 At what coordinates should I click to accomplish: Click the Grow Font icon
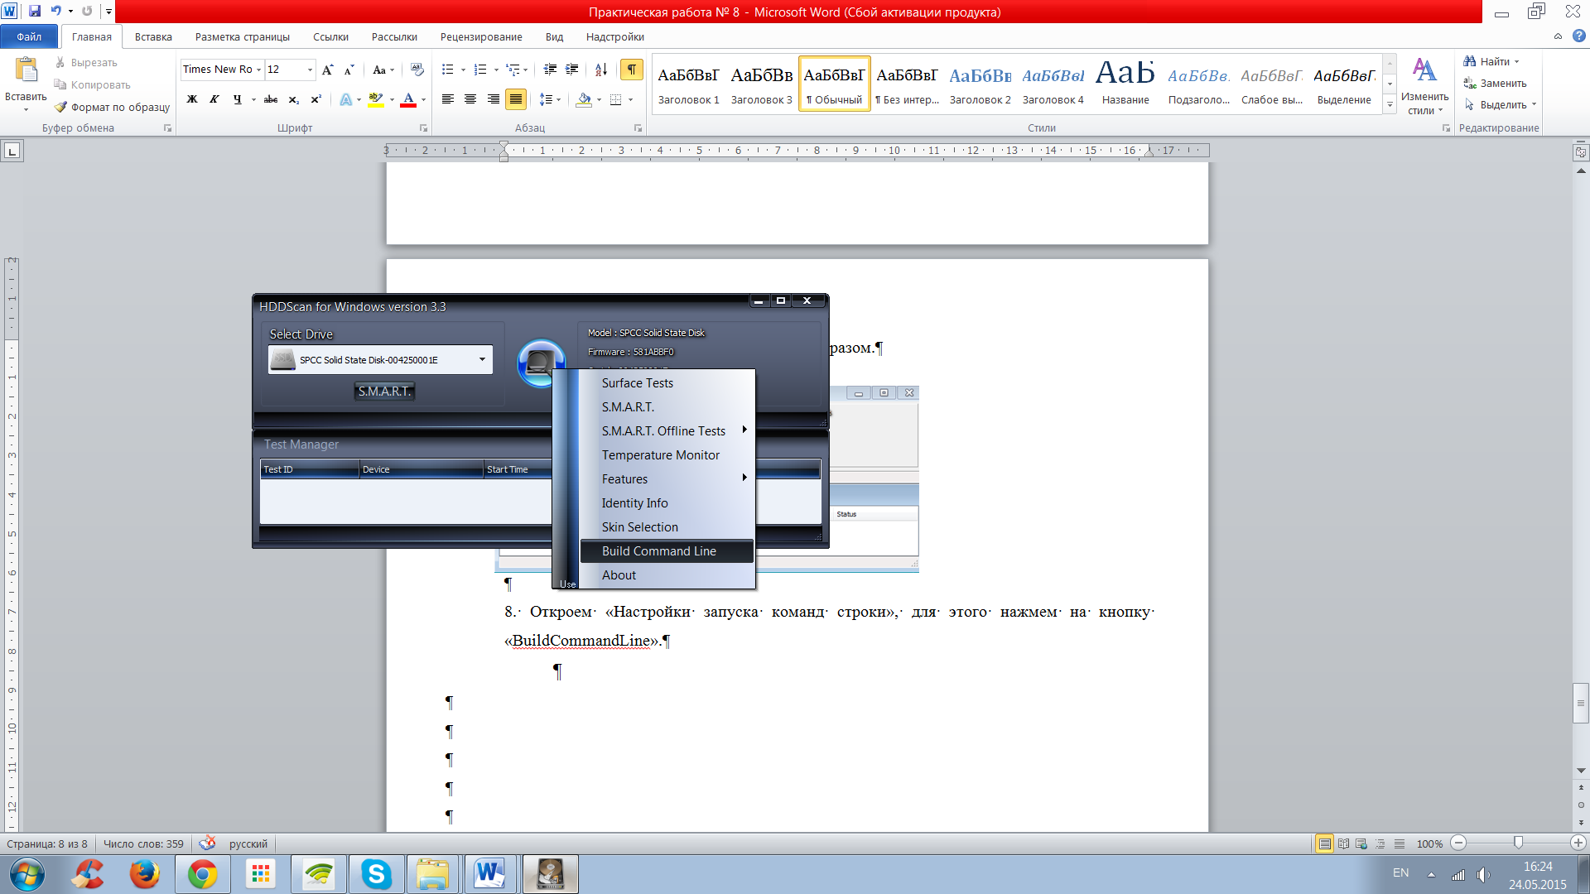[328, 70]
